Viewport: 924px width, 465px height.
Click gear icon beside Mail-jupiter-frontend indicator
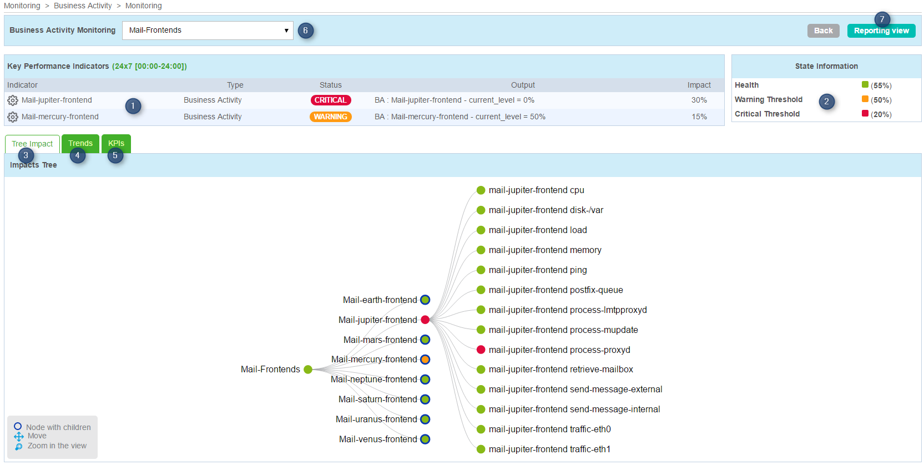coord(12,100)
